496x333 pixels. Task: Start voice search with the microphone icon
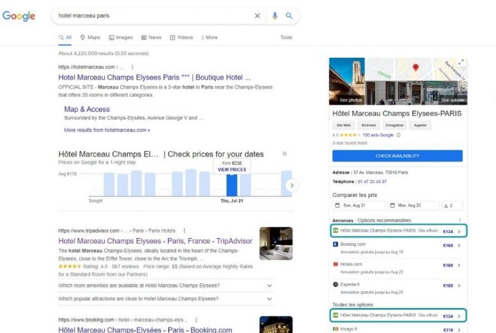(x=275, y=16)
